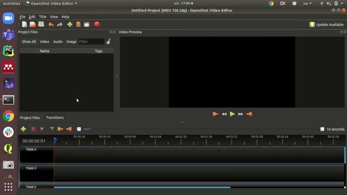Screen dimensions: 347x195
Task: Export video with red circle button
Action: point(97,24)
